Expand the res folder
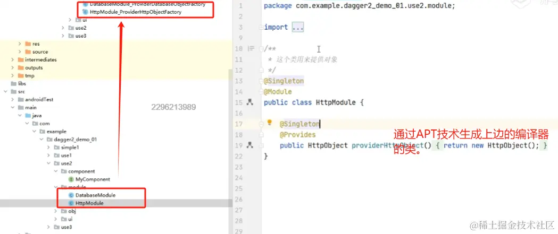Screen dimensions: 558x234 tap(20, 44)
